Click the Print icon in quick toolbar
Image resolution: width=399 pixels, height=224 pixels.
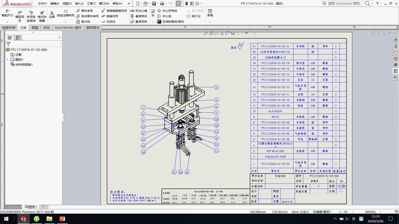[162, 3]
